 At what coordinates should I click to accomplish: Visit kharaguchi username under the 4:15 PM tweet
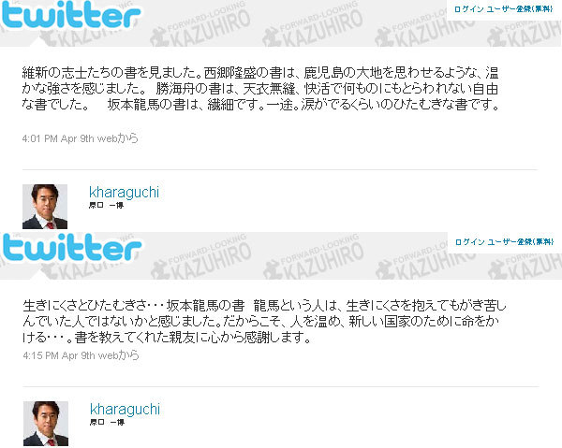[x=125, y=409]
